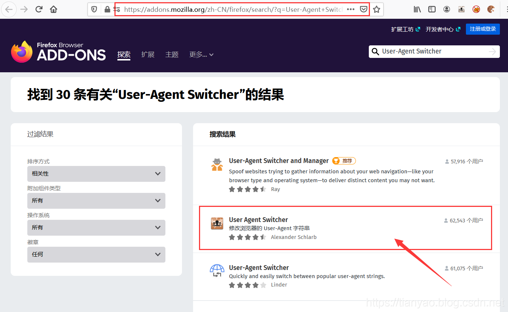Screen dimensions: 508x312
Task: Click the browser URL address field
Action: (x=233, y=10)
